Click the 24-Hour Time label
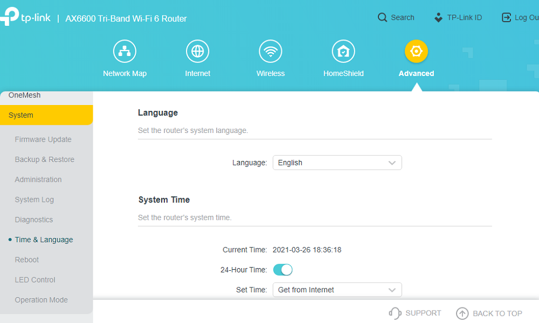 [x=244, y=270]
